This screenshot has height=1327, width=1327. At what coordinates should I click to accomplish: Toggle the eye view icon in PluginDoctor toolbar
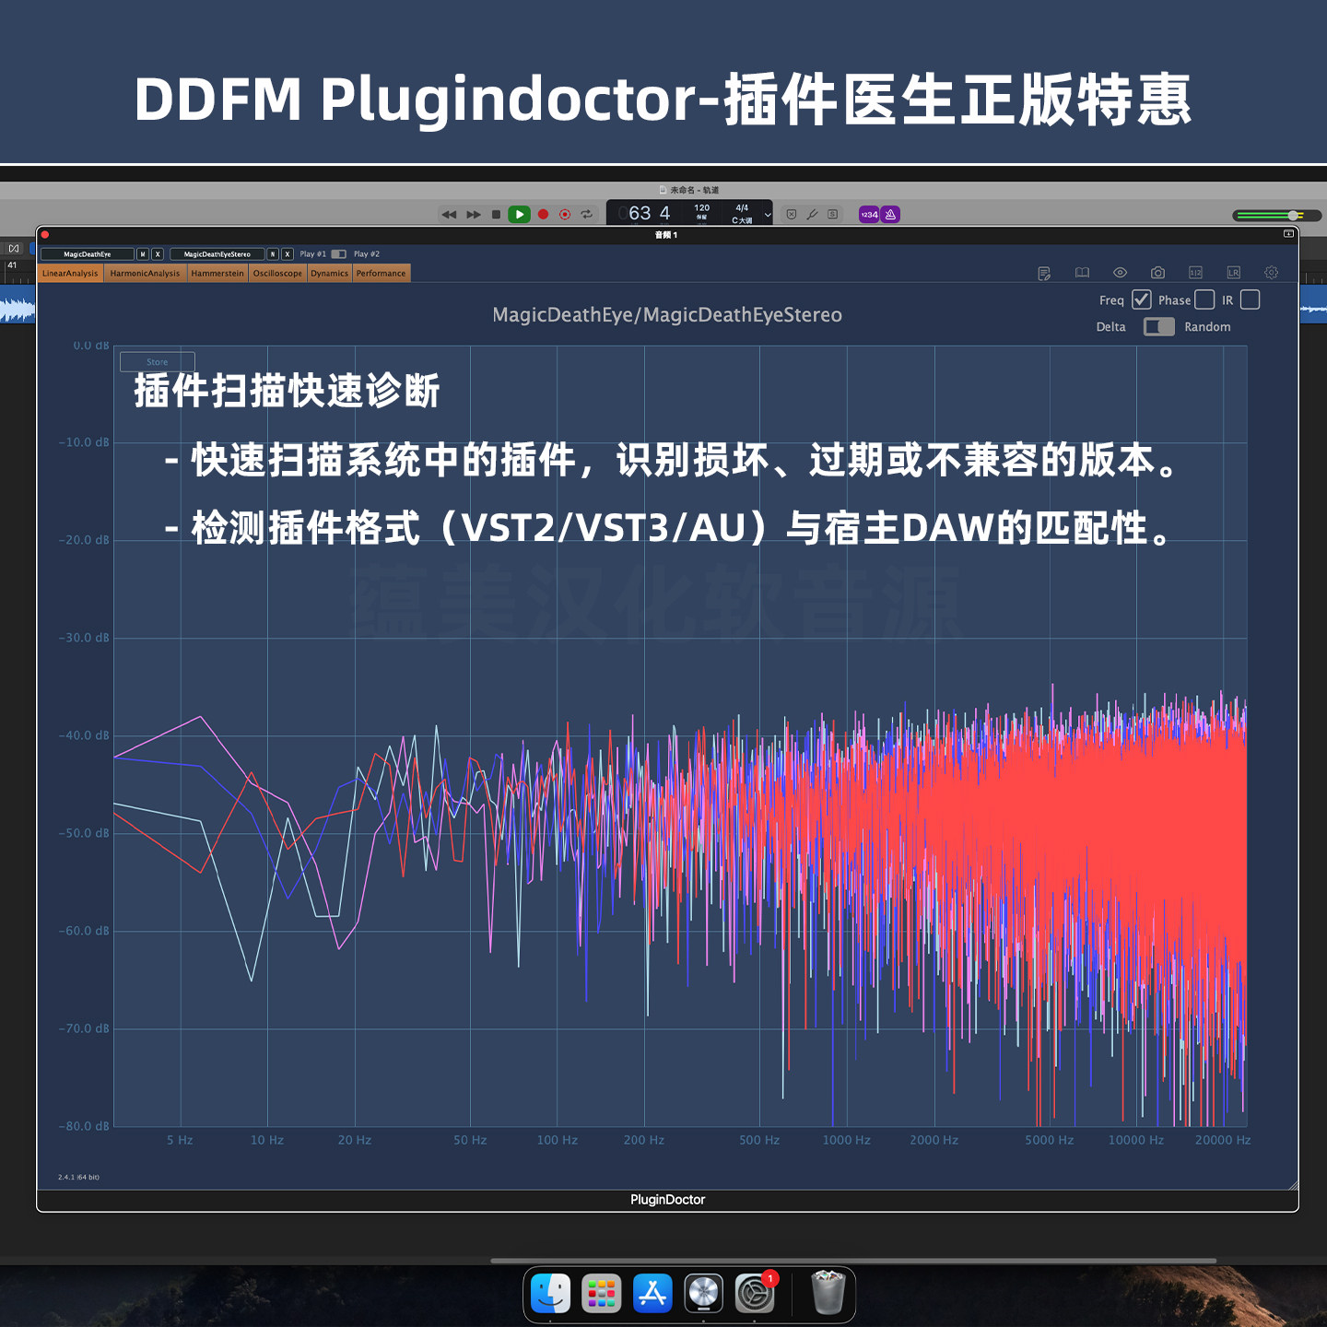(x=1120, y=273)
